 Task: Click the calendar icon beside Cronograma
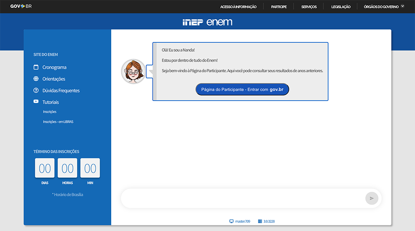coord(36,67)
